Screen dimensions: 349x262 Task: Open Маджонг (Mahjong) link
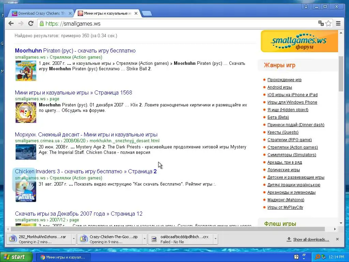[x=286, y=200]
